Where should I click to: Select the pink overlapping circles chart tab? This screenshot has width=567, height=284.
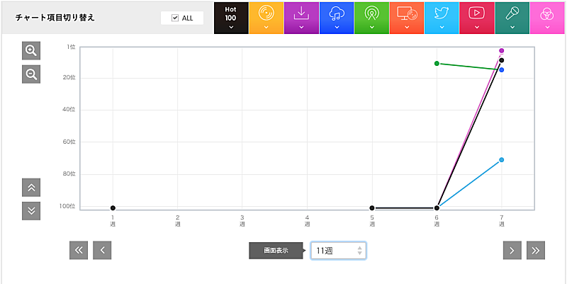click(x=546, y=18)
